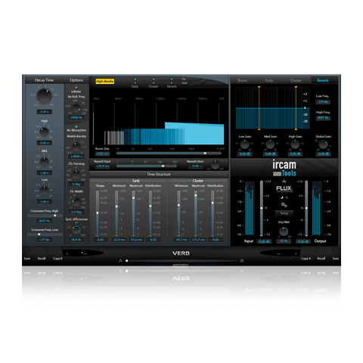Click the Room Size slider

click(x=169, y=153)
